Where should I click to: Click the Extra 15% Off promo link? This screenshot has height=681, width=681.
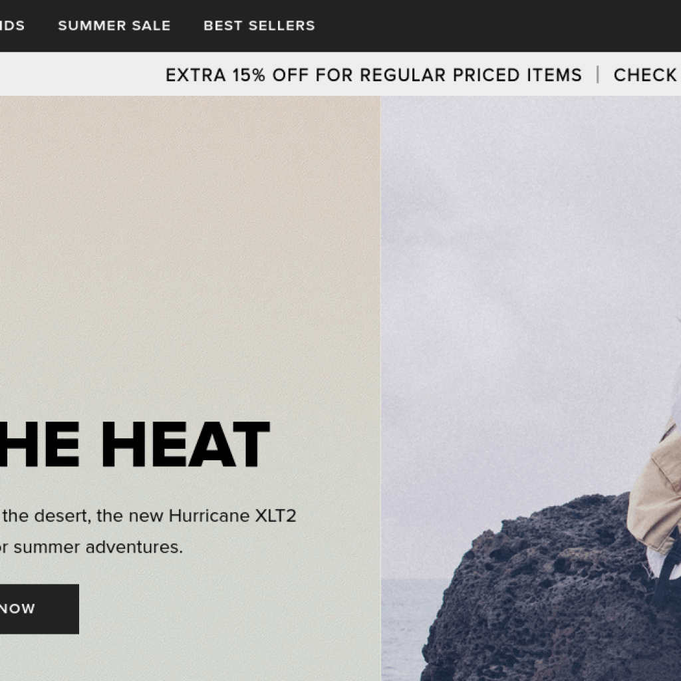click(x=374, y=75)
